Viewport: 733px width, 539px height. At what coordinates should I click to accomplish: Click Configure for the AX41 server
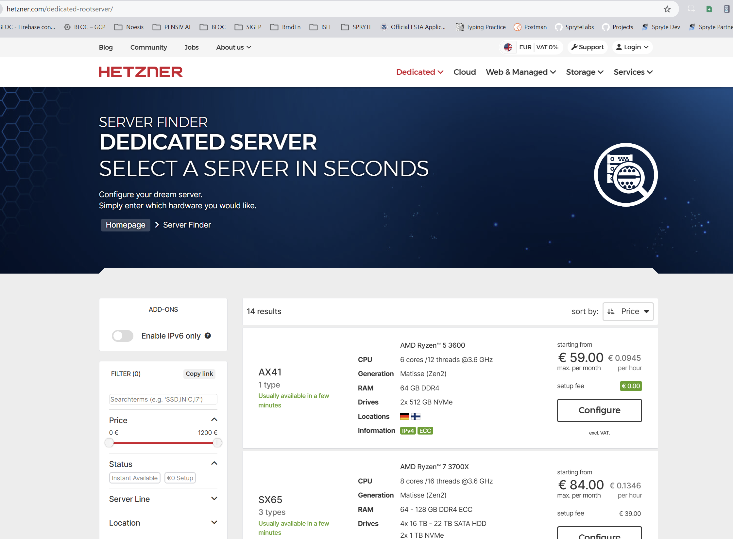coord(599,410)
